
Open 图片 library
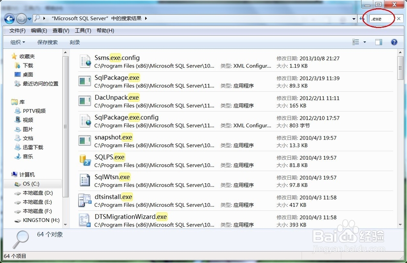[24, 129]
